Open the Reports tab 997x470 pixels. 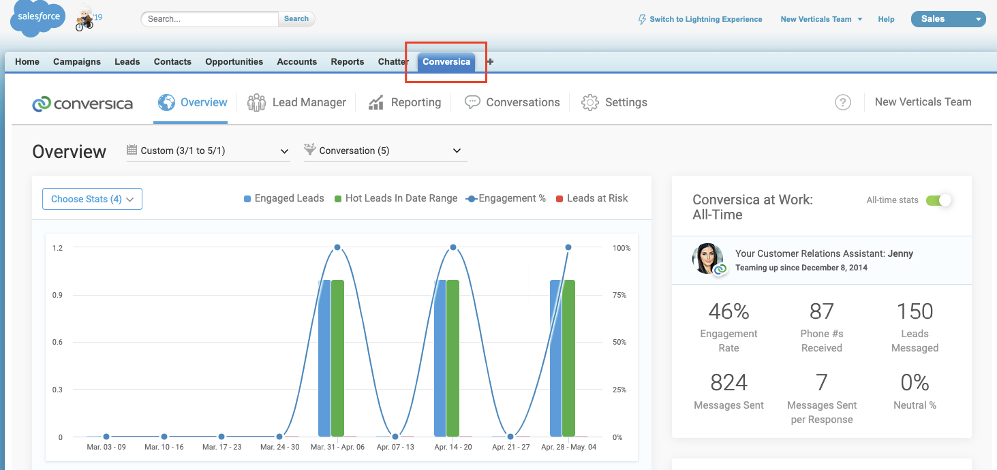click(348, 61)
